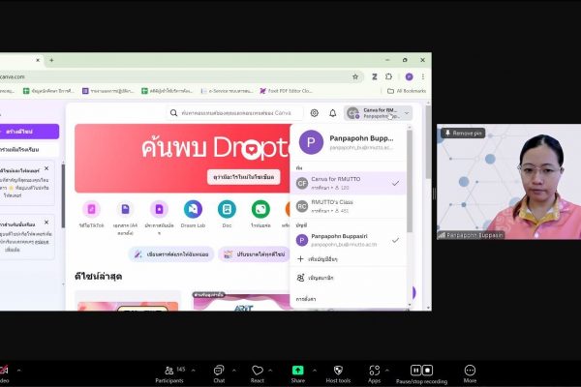Screen dimensions: 581x387
Task: Select the A4 document design type icon
Action: click(125, 209)
